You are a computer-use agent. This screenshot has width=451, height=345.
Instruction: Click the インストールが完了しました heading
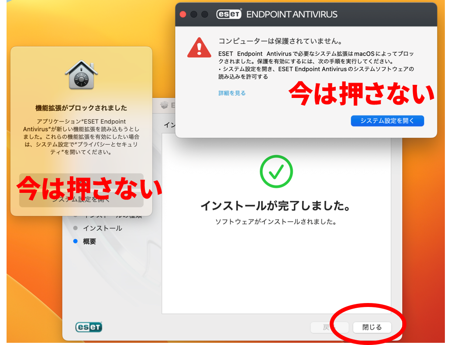(x=276, y=206)
